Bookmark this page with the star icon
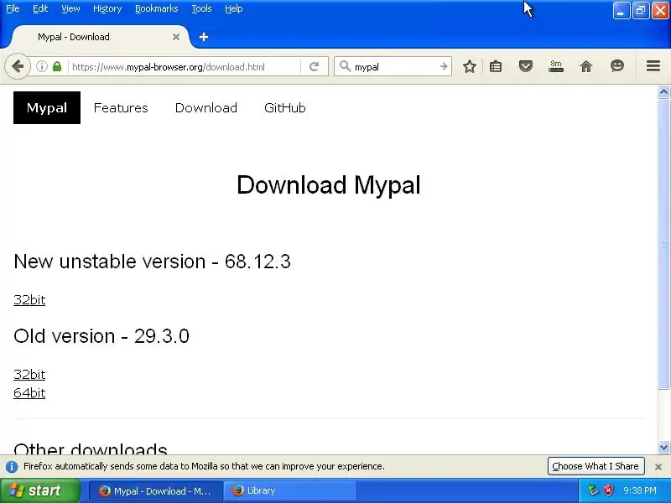 point(470,66)
